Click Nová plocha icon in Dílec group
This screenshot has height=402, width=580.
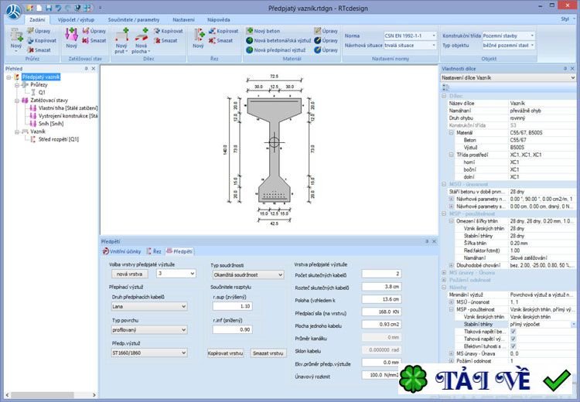(142, 36)
